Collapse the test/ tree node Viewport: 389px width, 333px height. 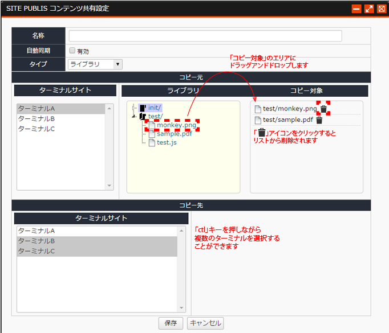[133, 116]
